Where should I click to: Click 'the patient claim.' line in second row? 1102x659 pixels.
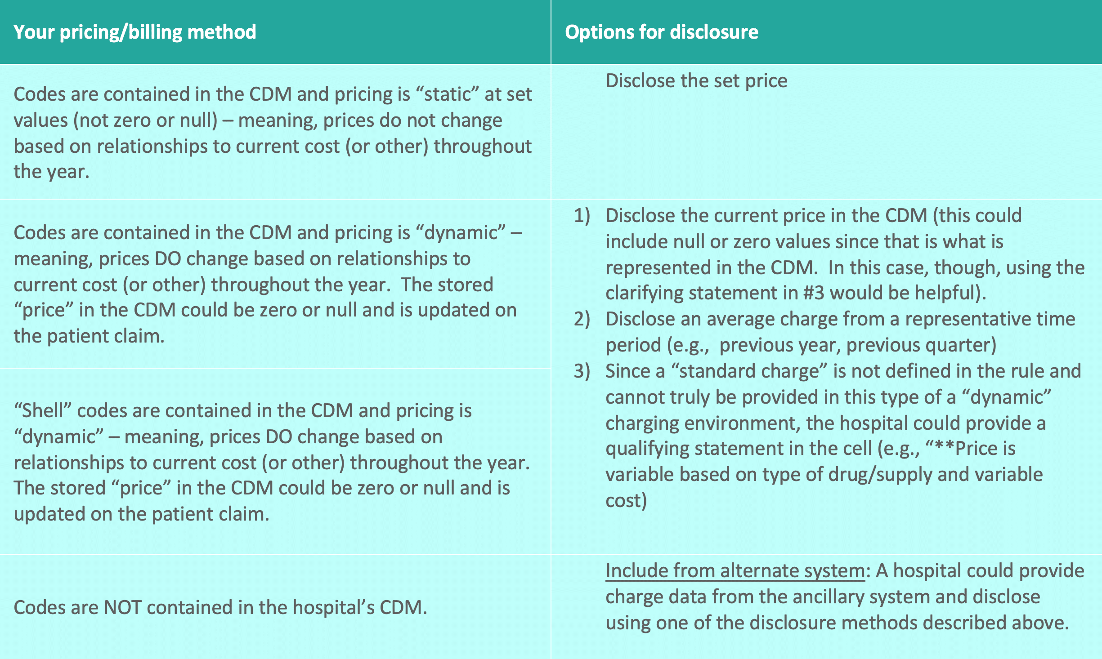coord(89,336)
